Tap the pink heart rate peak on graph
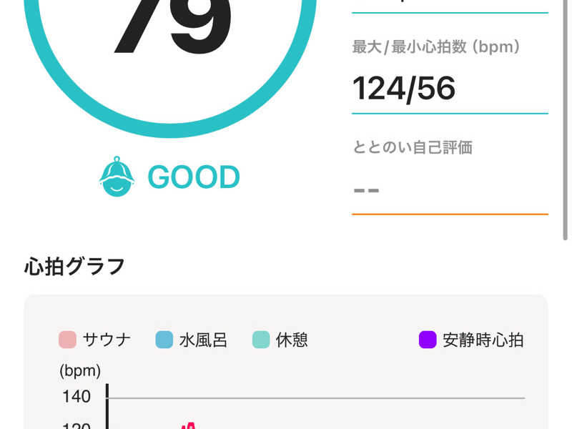Screen dimensions: 572x429 (189, 425)
